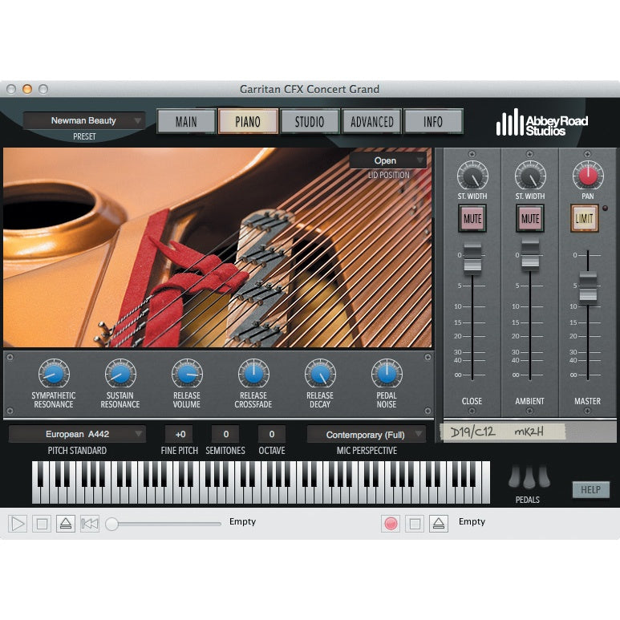Screen dimensions: 620x620
Task: Switch to the MAIN tab
Action: click(186, 121)
